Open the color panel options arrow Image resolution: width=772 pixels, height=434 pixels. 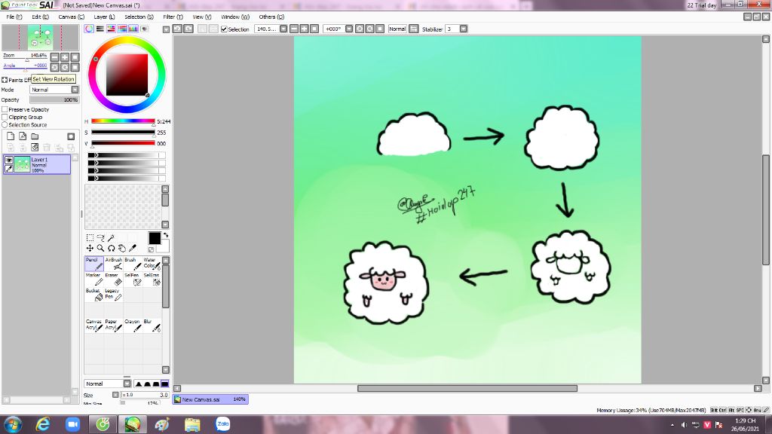tap(166, 29)
